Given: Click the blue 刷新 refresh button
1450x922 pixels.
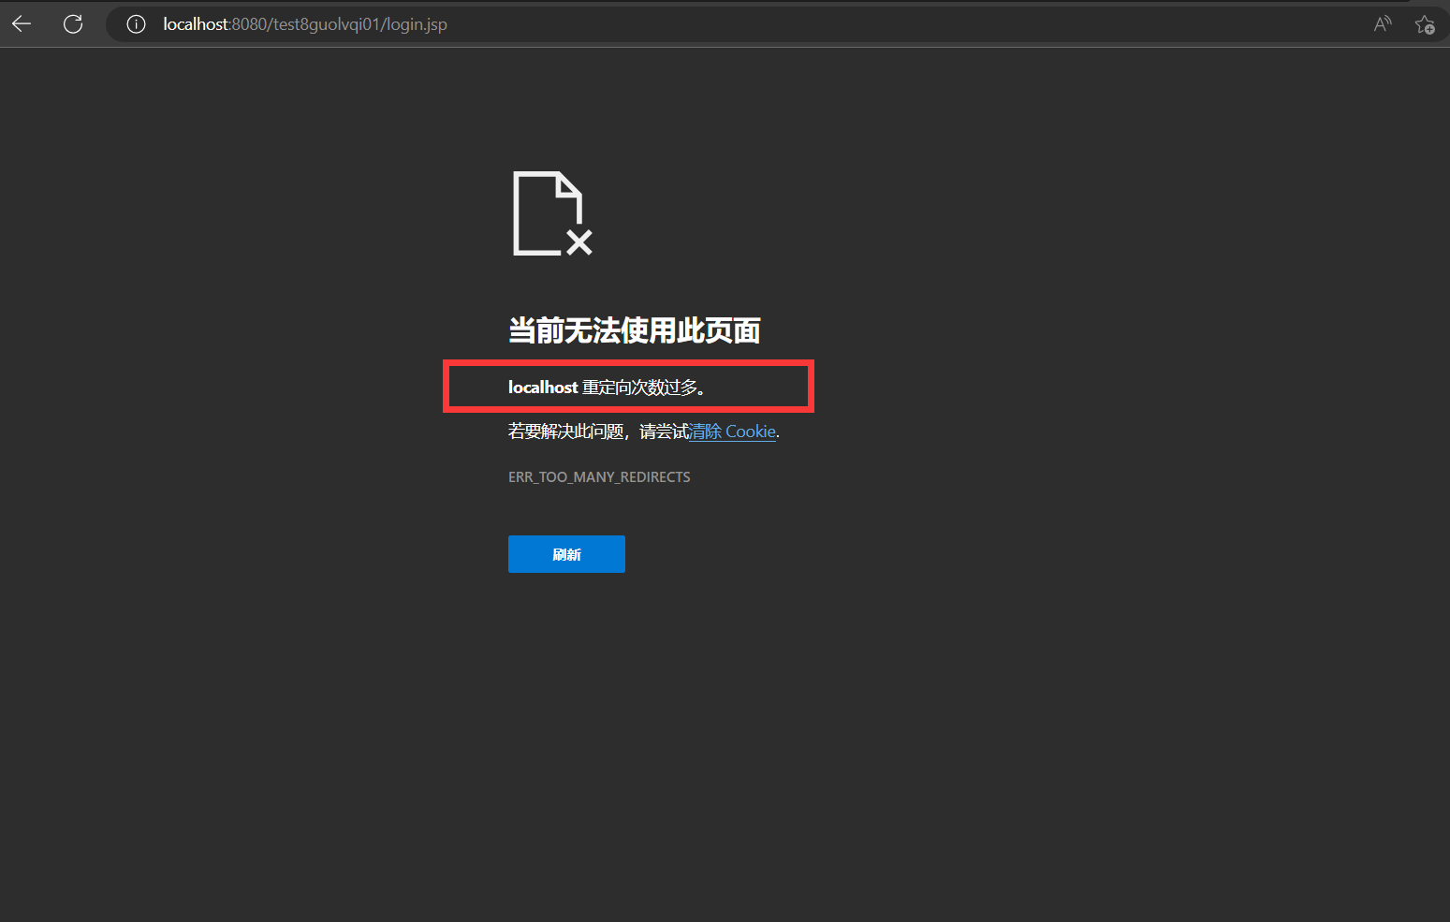Looking at the screenshot, I should (x=566, y=554).
